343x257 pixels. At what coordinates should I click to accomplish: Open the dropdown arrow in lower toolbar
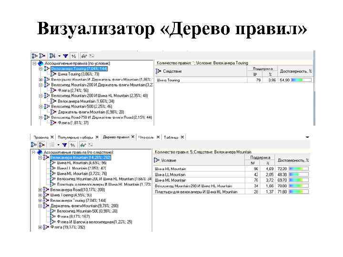pos(58,145)
